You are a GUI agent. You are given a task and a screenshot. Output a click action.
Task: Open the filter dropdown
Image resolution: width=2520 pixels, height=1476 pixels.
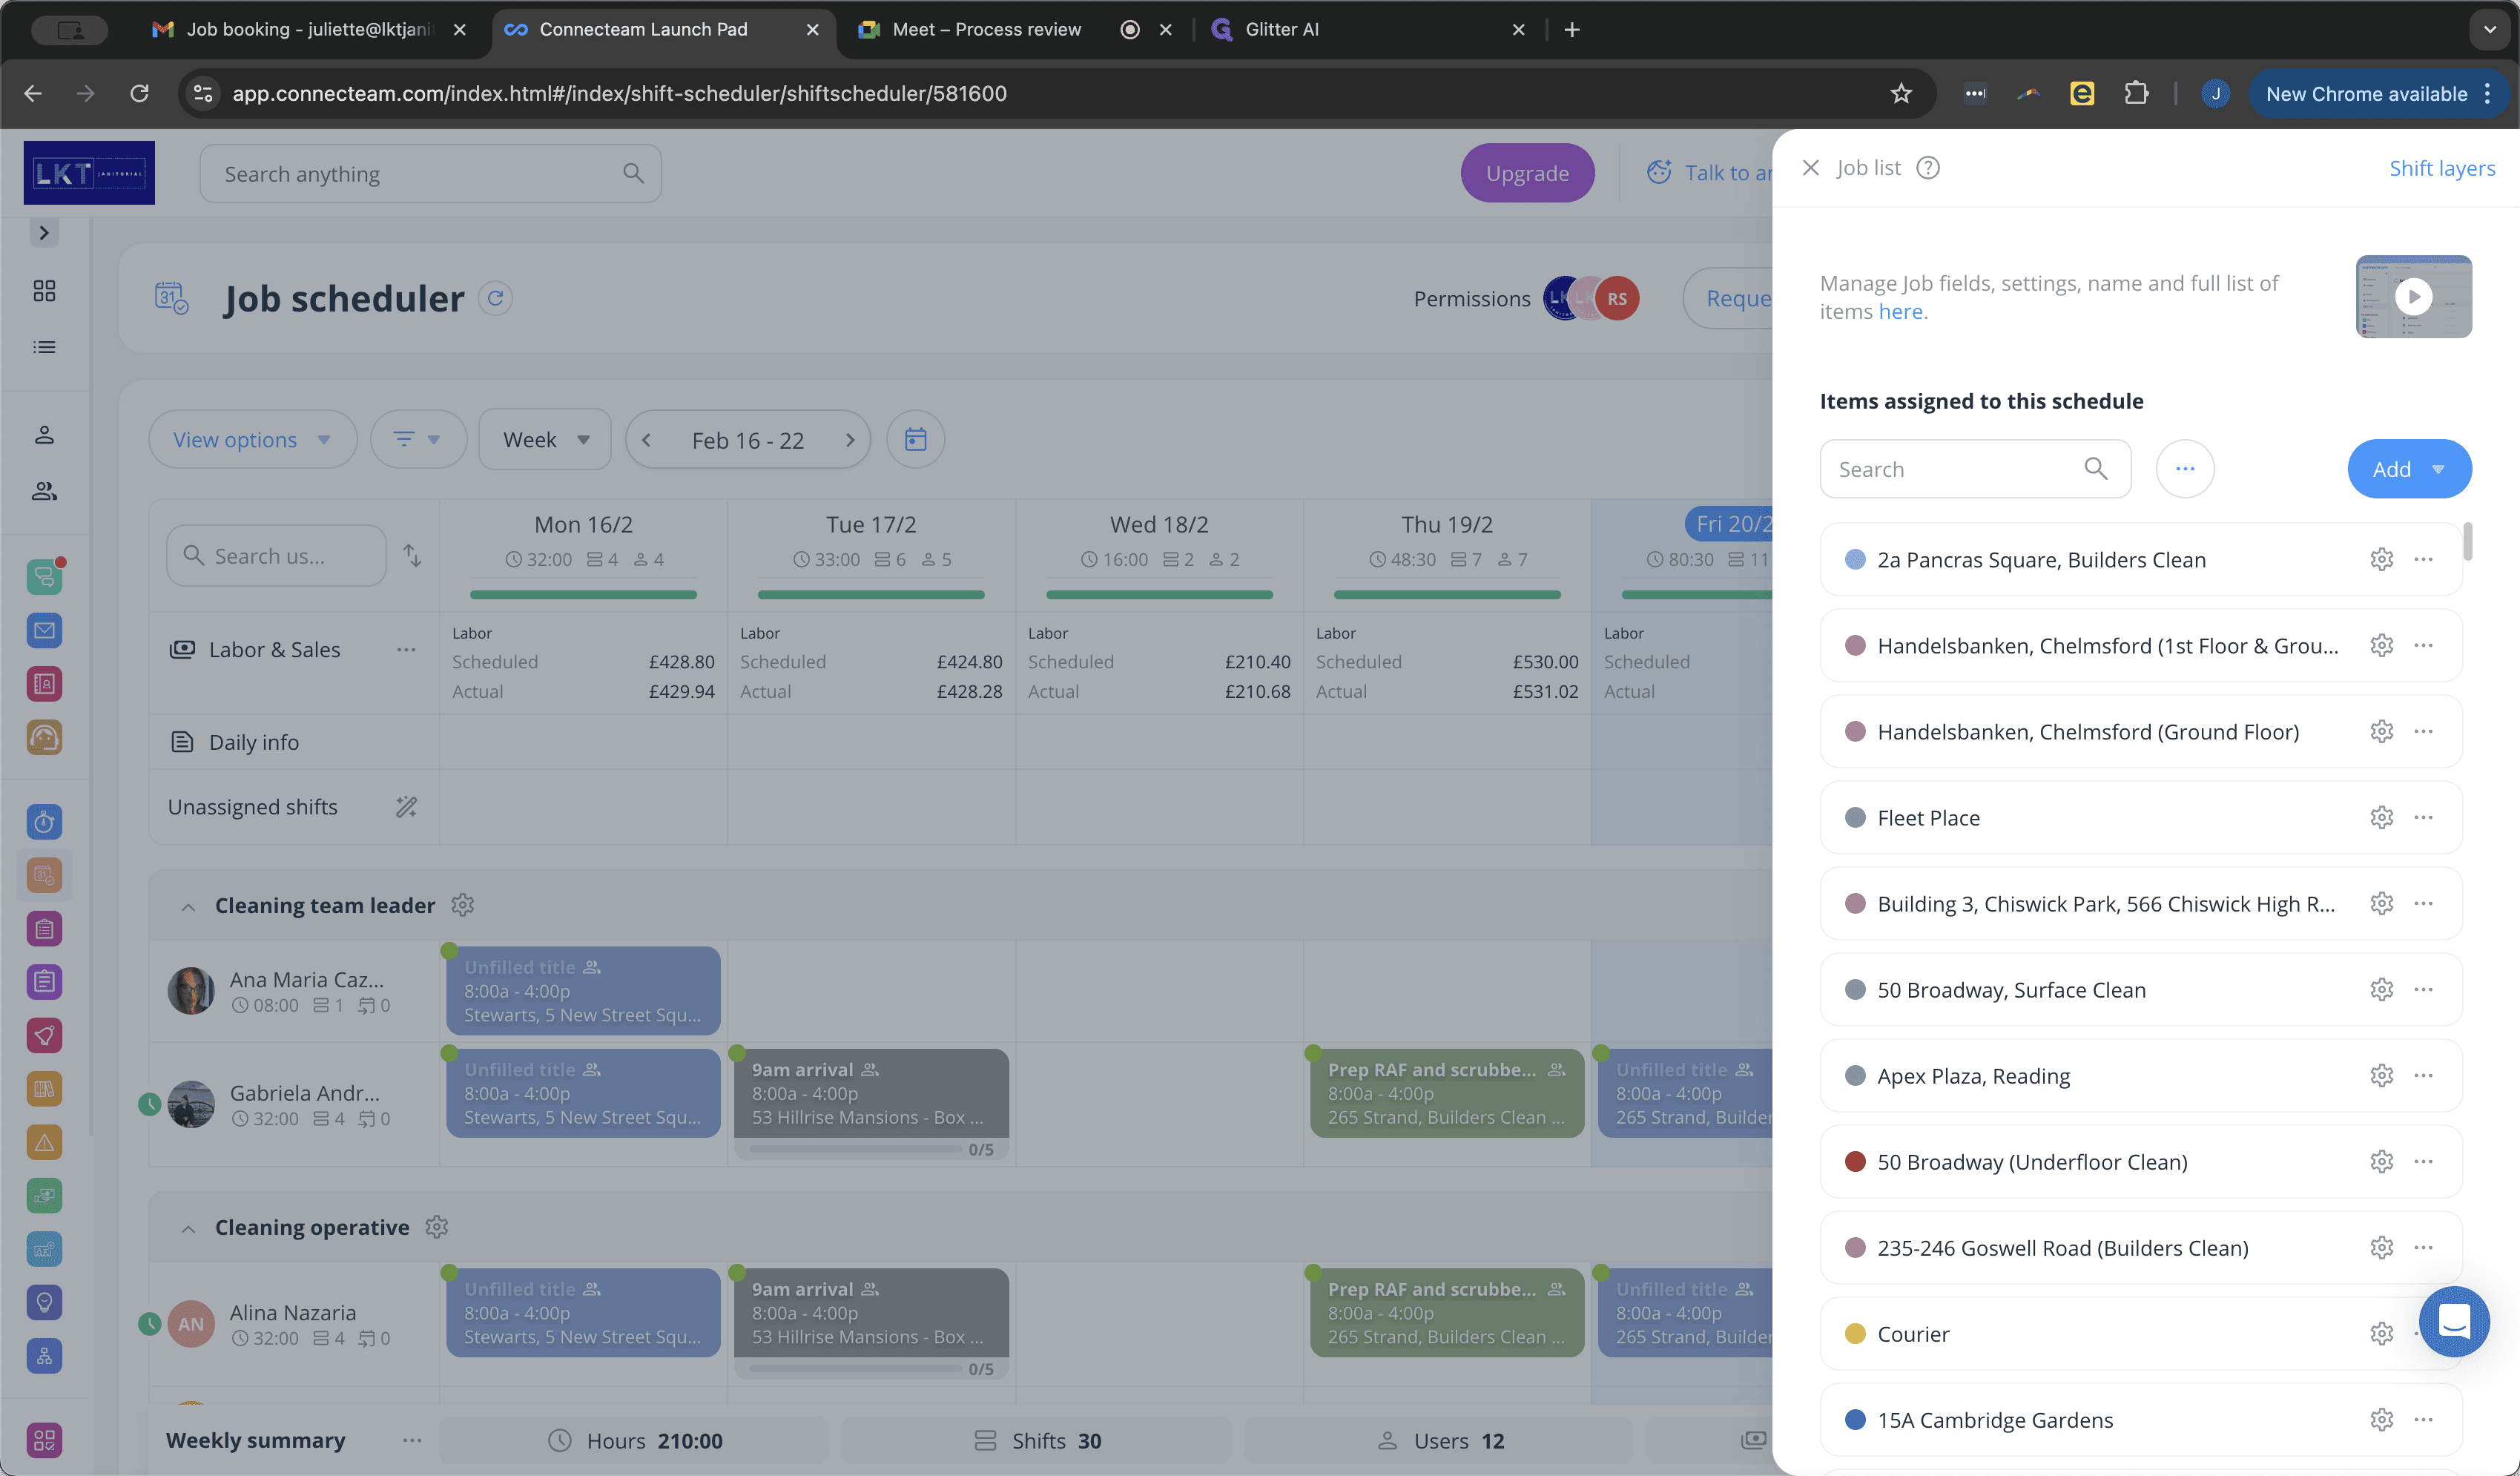[418, 439]
